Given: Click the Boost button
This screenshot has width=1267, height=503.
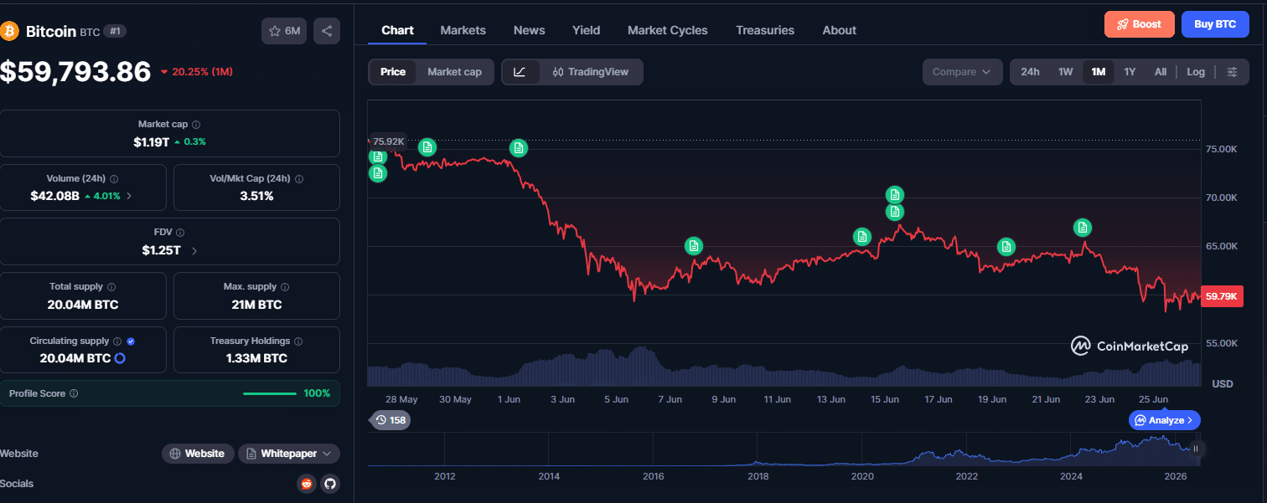Looking at the screenshot, I should pyautogui.click(x=1140, y=24).
